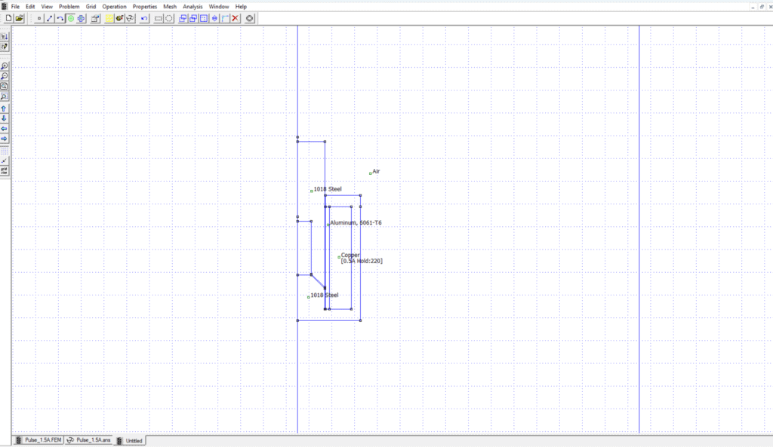
Task: Toggle block labels mode green circle button
Action: [70, 18]
